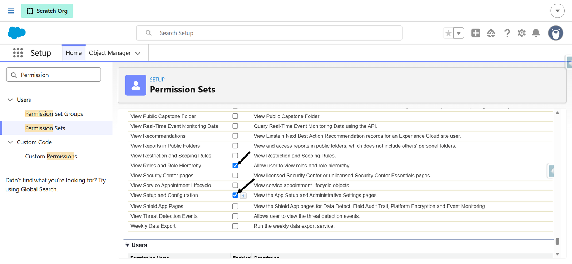Click 'View Shield App Pages' permission name
572x264 pixels.
click(157, 206)
